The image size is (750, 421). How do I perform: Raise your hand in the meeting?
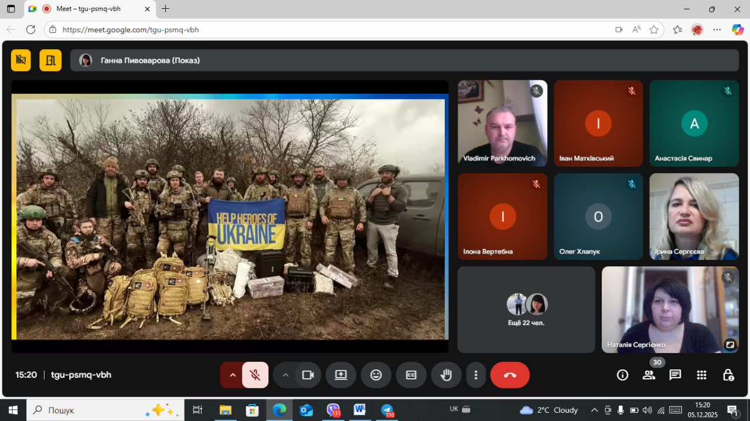pyautogui.click(x=446, y=375)
